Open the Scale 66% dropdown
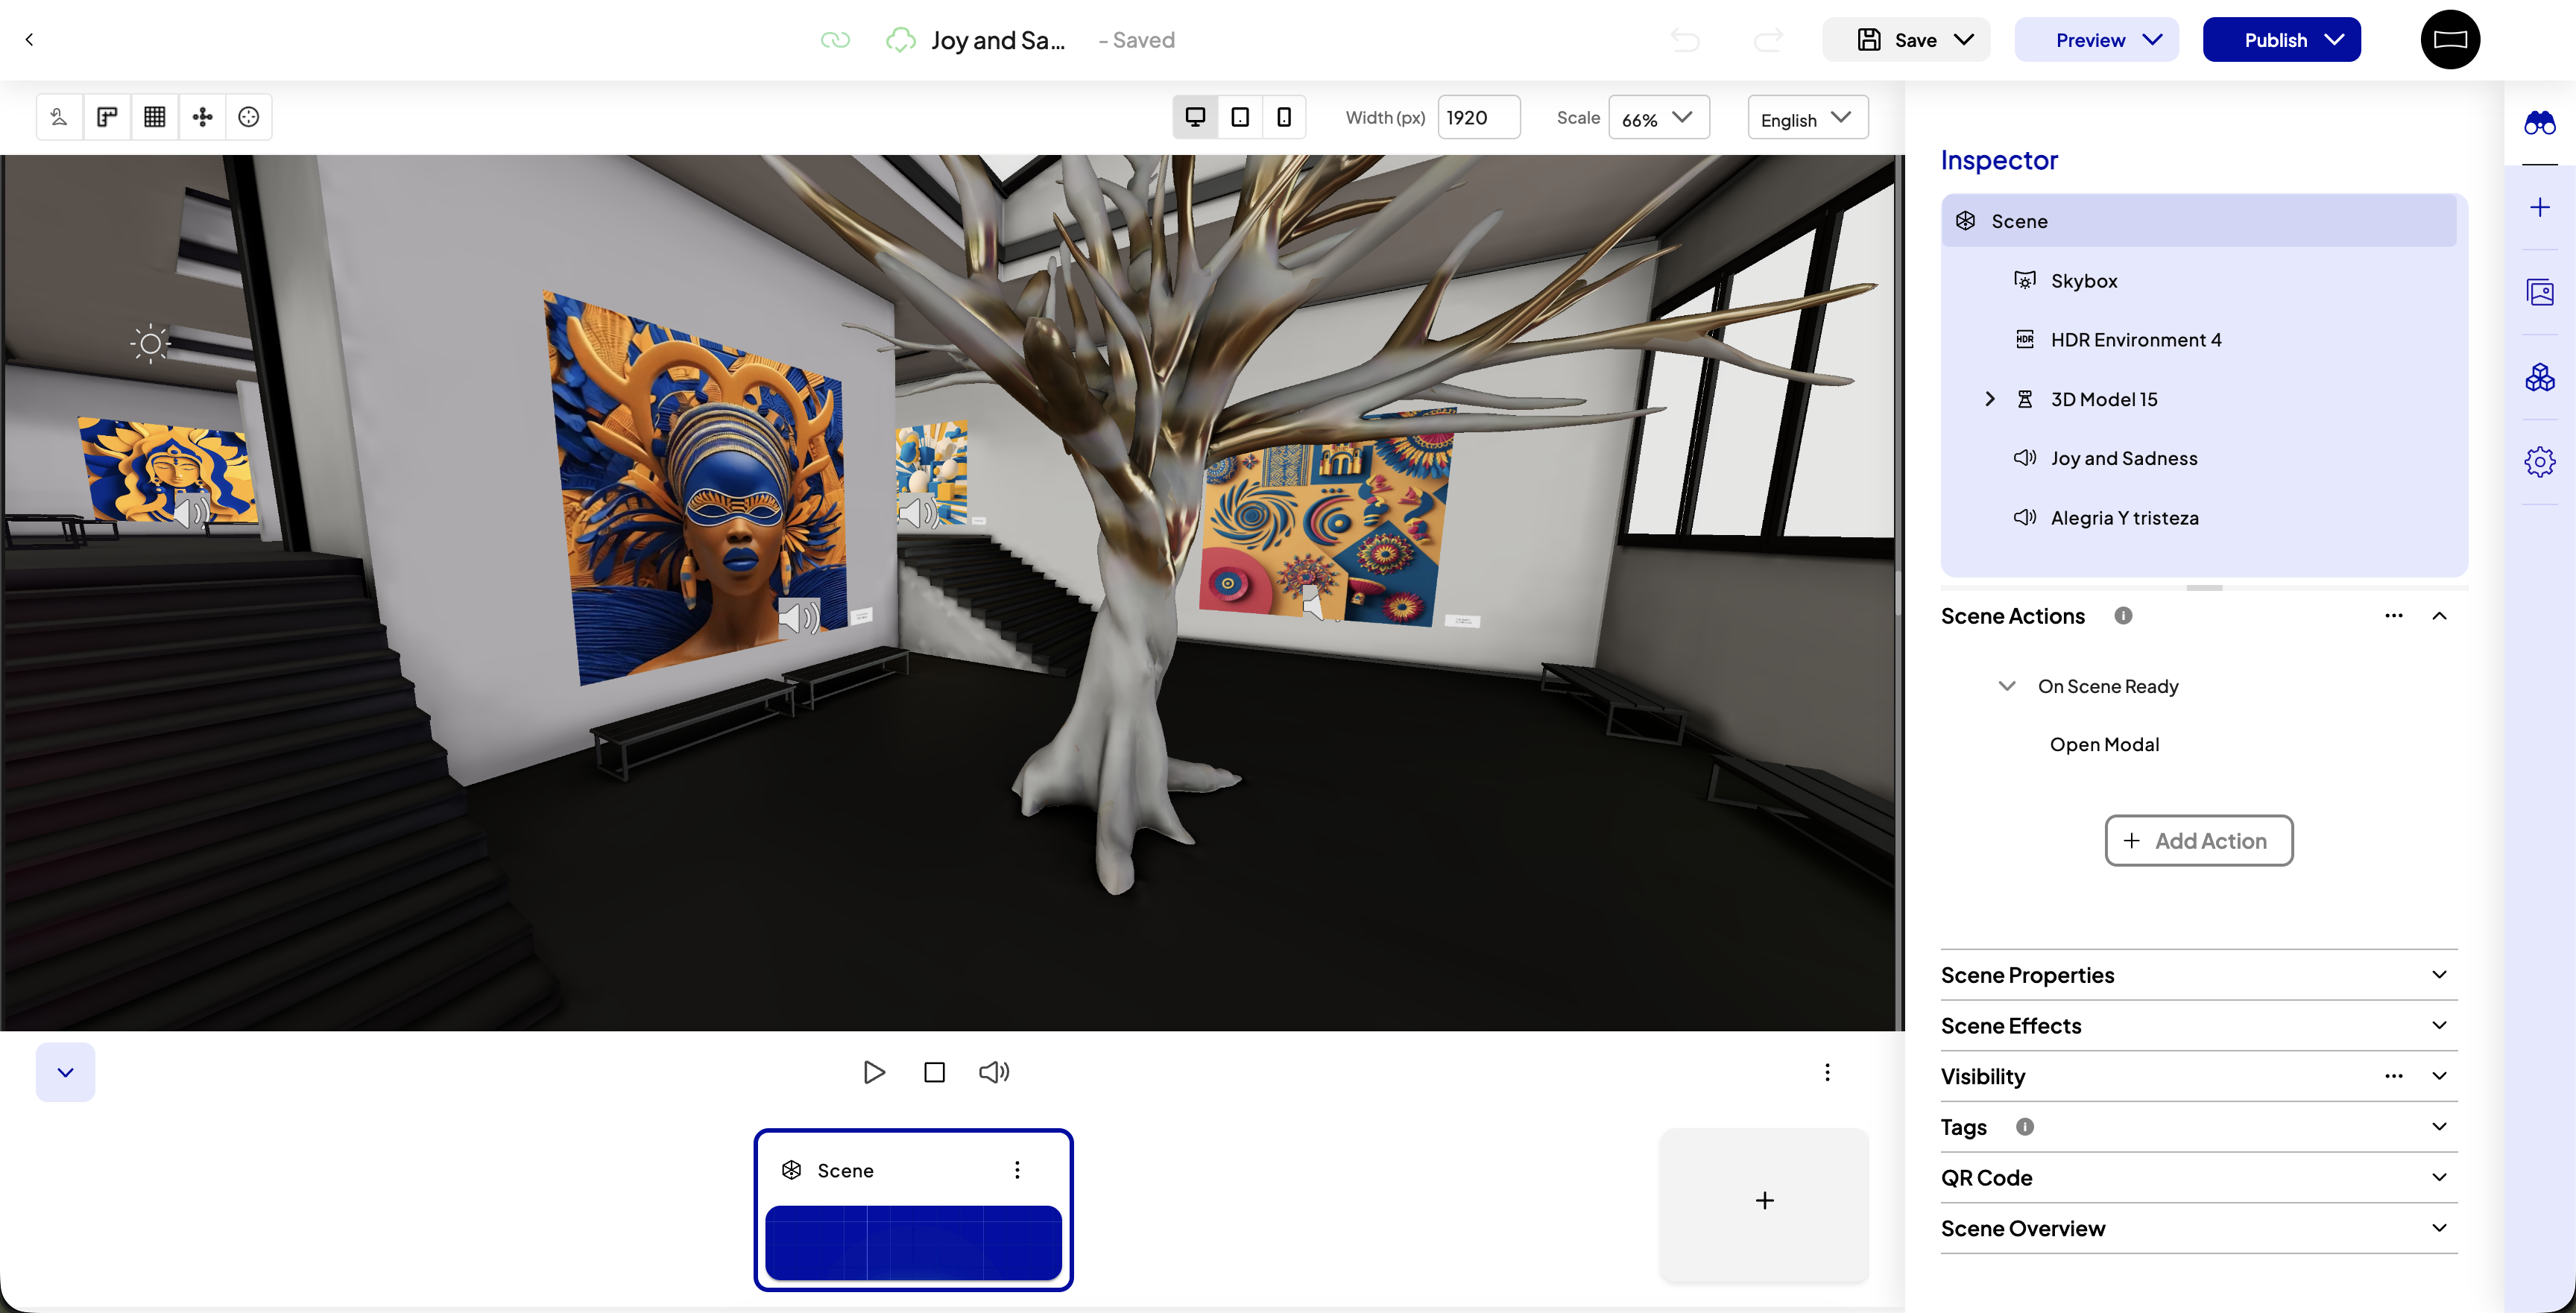The height and width of the screenshot is (1313, 2576). 1658,117
